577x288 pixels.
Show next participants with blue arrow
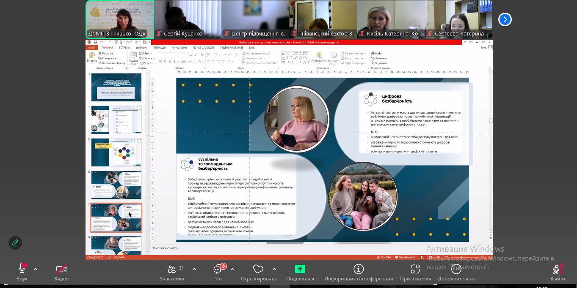coord(505,19)
